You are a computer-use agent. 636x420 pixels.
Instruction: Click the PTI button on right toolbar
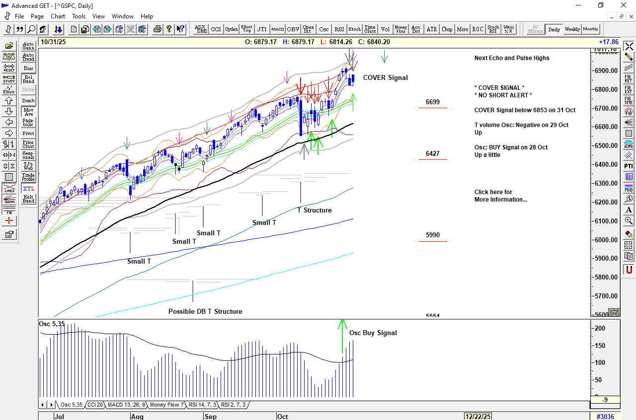tap(629, 166)
